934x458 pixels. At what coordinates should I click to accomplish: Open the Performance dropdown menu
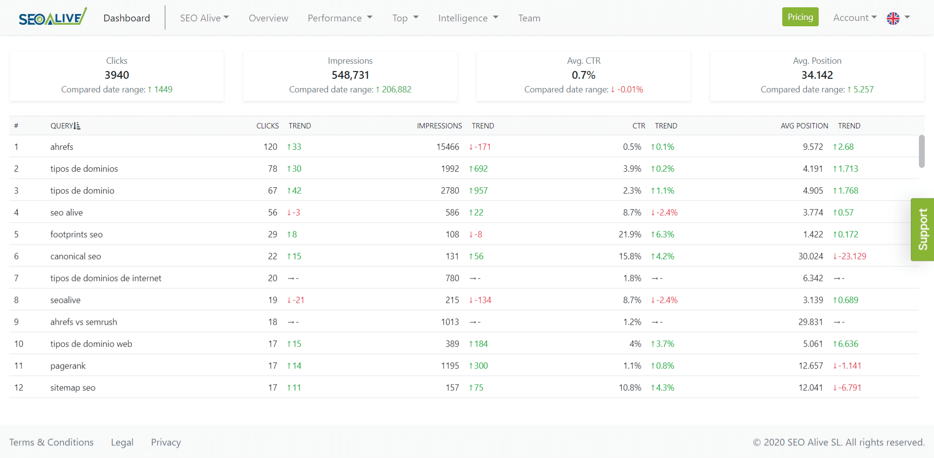[340, 18]
